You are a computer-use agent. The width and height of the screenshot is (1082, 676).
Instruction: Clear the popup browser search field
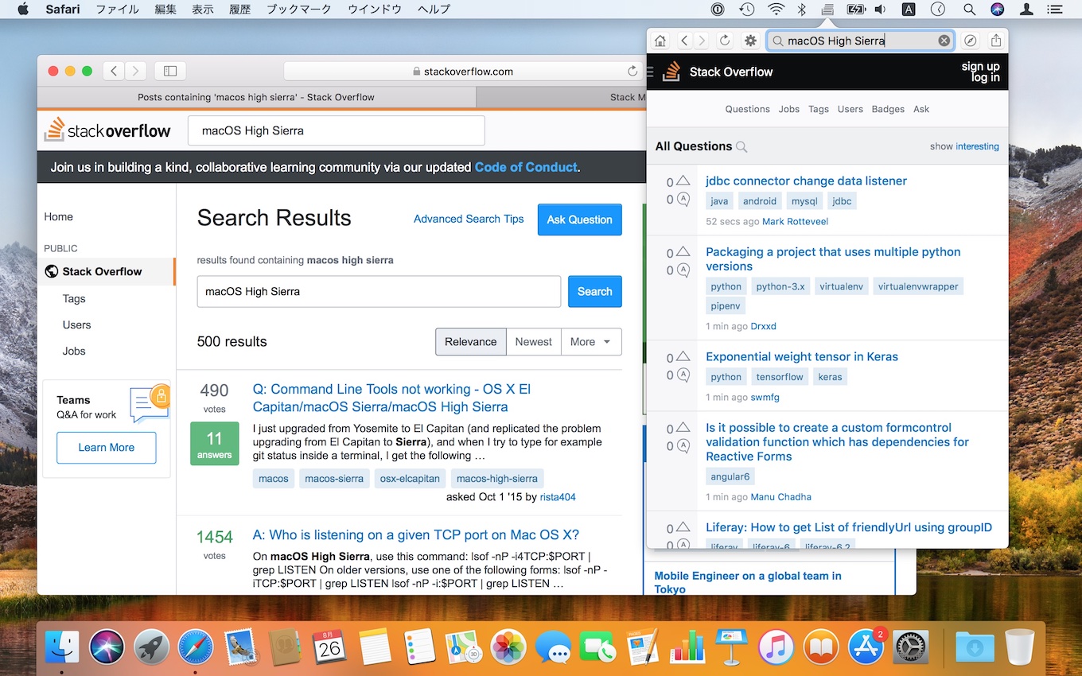(944, 41)
